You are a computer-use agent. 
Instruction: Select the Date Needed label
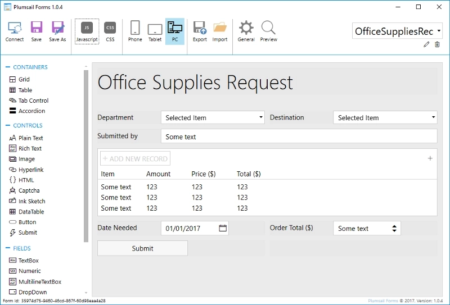click(117, 228)
